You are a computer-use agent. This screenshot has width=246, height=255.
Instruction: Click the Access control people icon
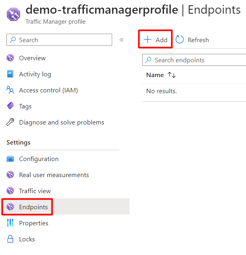point(10,90)
